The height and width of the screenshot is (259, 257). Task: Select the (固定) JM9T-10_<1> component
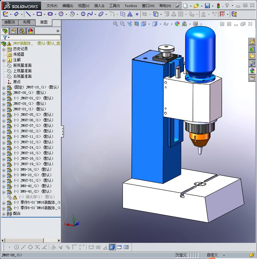(36, 87)
